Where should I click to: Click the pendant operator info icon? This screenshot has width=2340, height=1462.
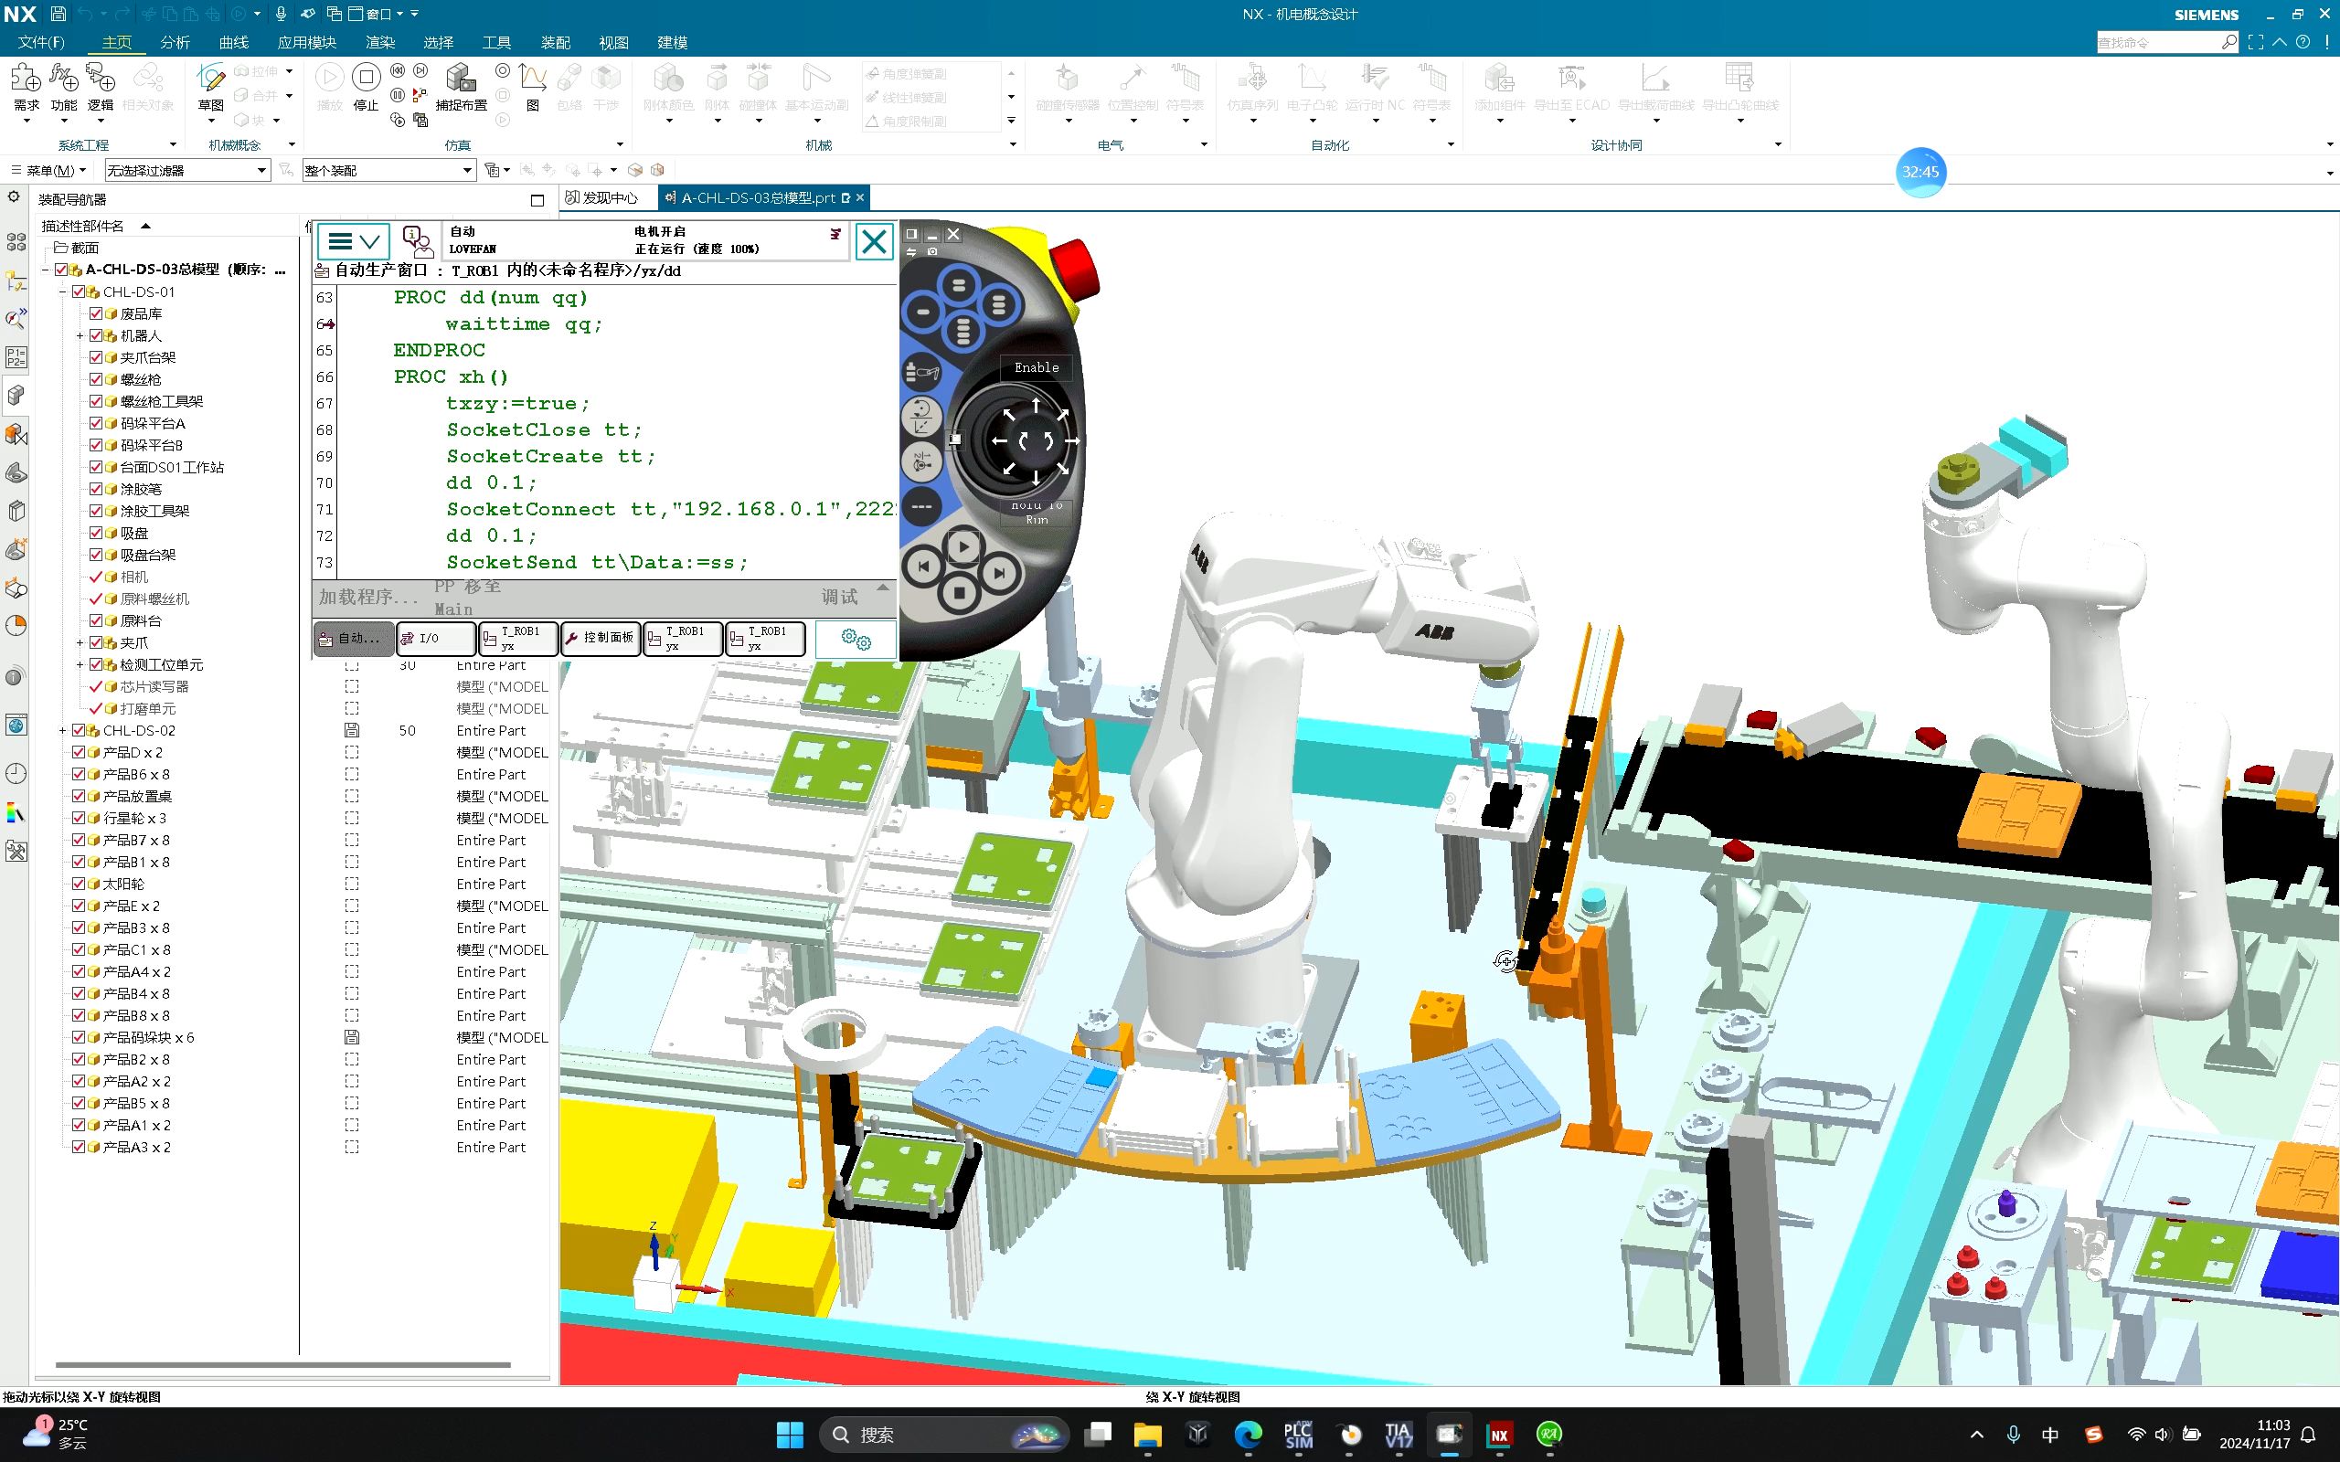(x=418, y=240)
